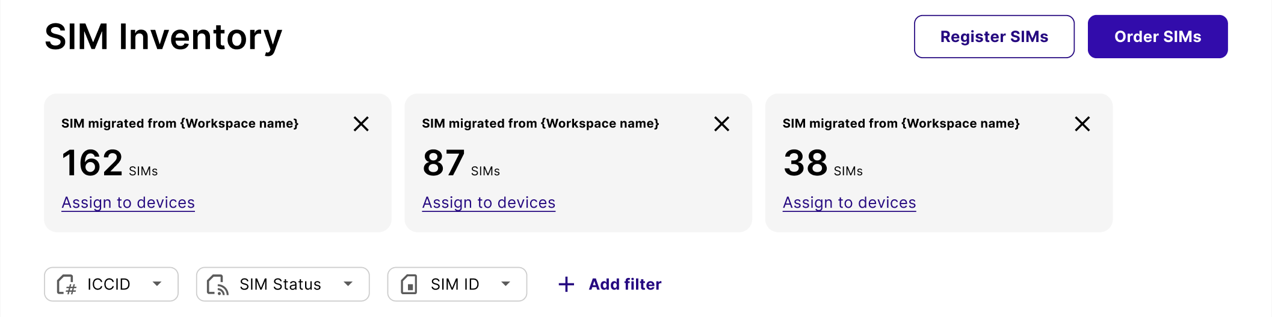Close the 87 SIMs migration card

[721, 124]
